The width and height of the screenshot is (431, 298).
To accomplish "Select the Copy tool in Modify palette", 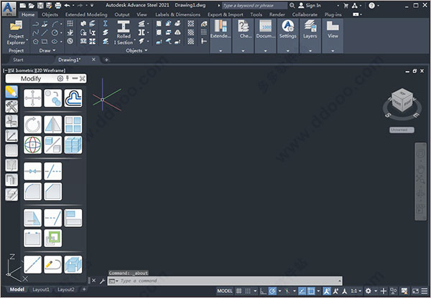I will point(52,98).
